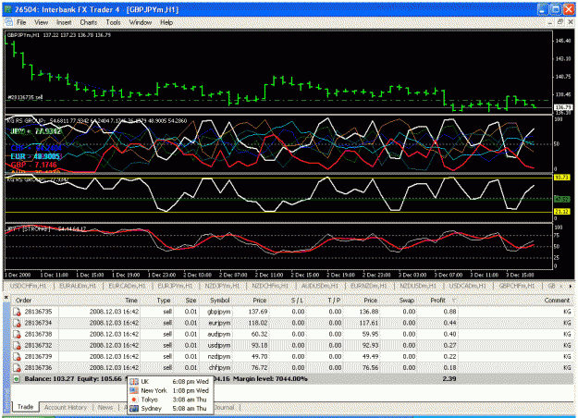
Task: Close the Terminal panel with the x
Action: pos(6,296)
